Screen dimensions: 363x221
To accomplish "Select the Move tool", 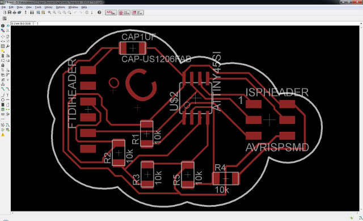I will [3, 36].
